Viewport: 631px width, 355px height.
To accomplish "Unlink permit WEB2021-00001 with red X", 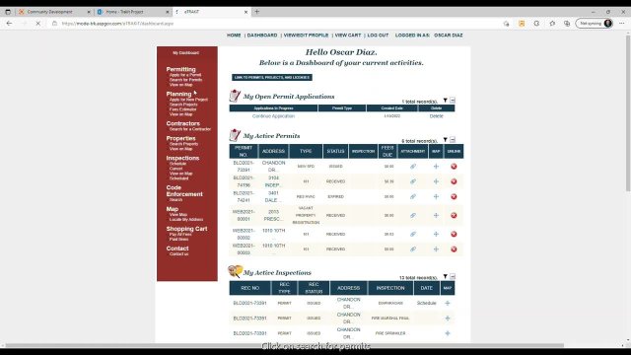I will (454, 215).
